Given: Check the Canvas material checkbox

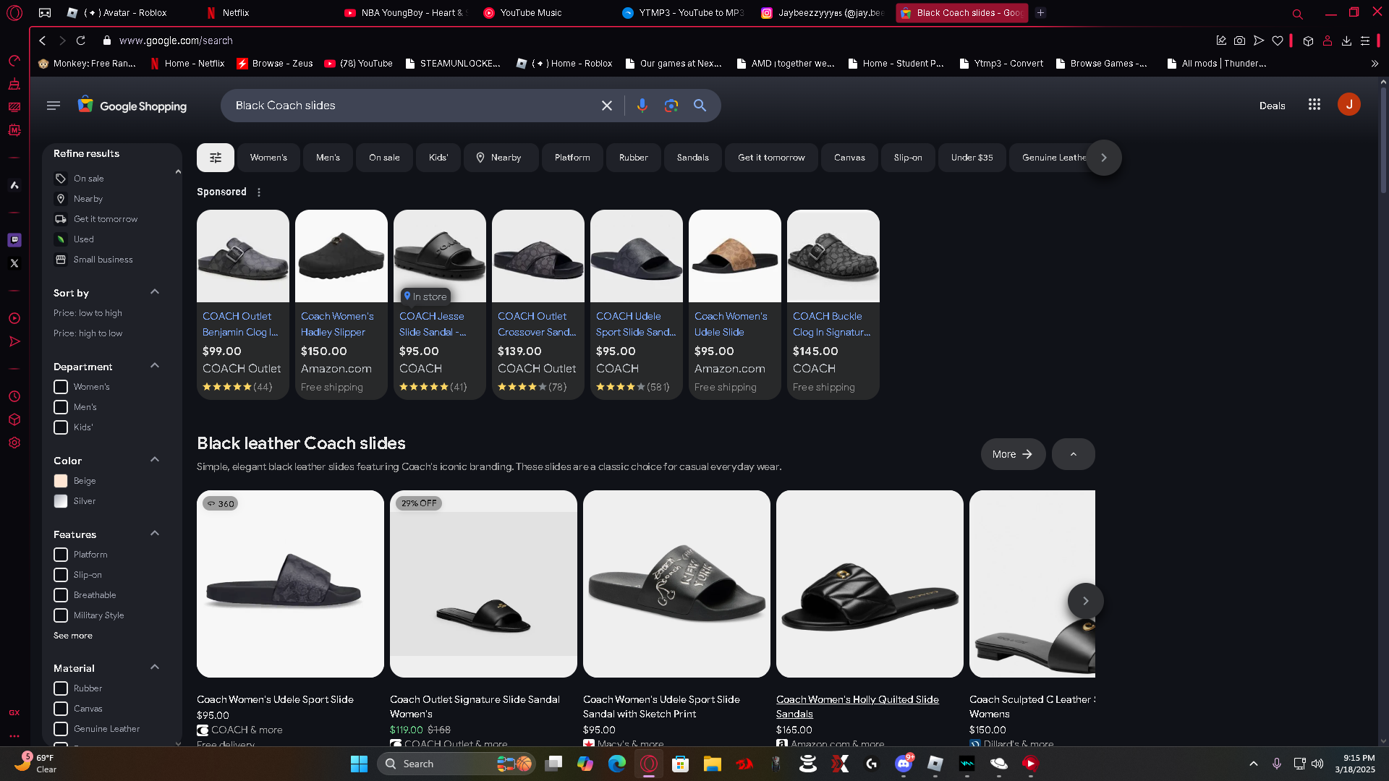Looking at the screenshot, I should 61,709.
